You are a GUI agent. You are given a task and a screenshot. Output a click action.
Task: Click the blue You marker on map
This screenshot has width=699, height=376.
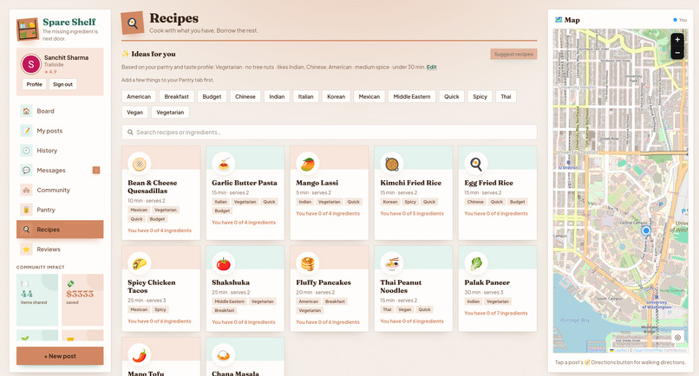(646, 230)
